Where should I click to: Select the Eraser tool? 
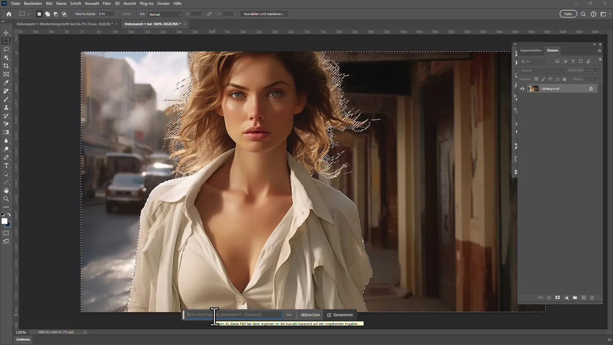tap(6, 124)
